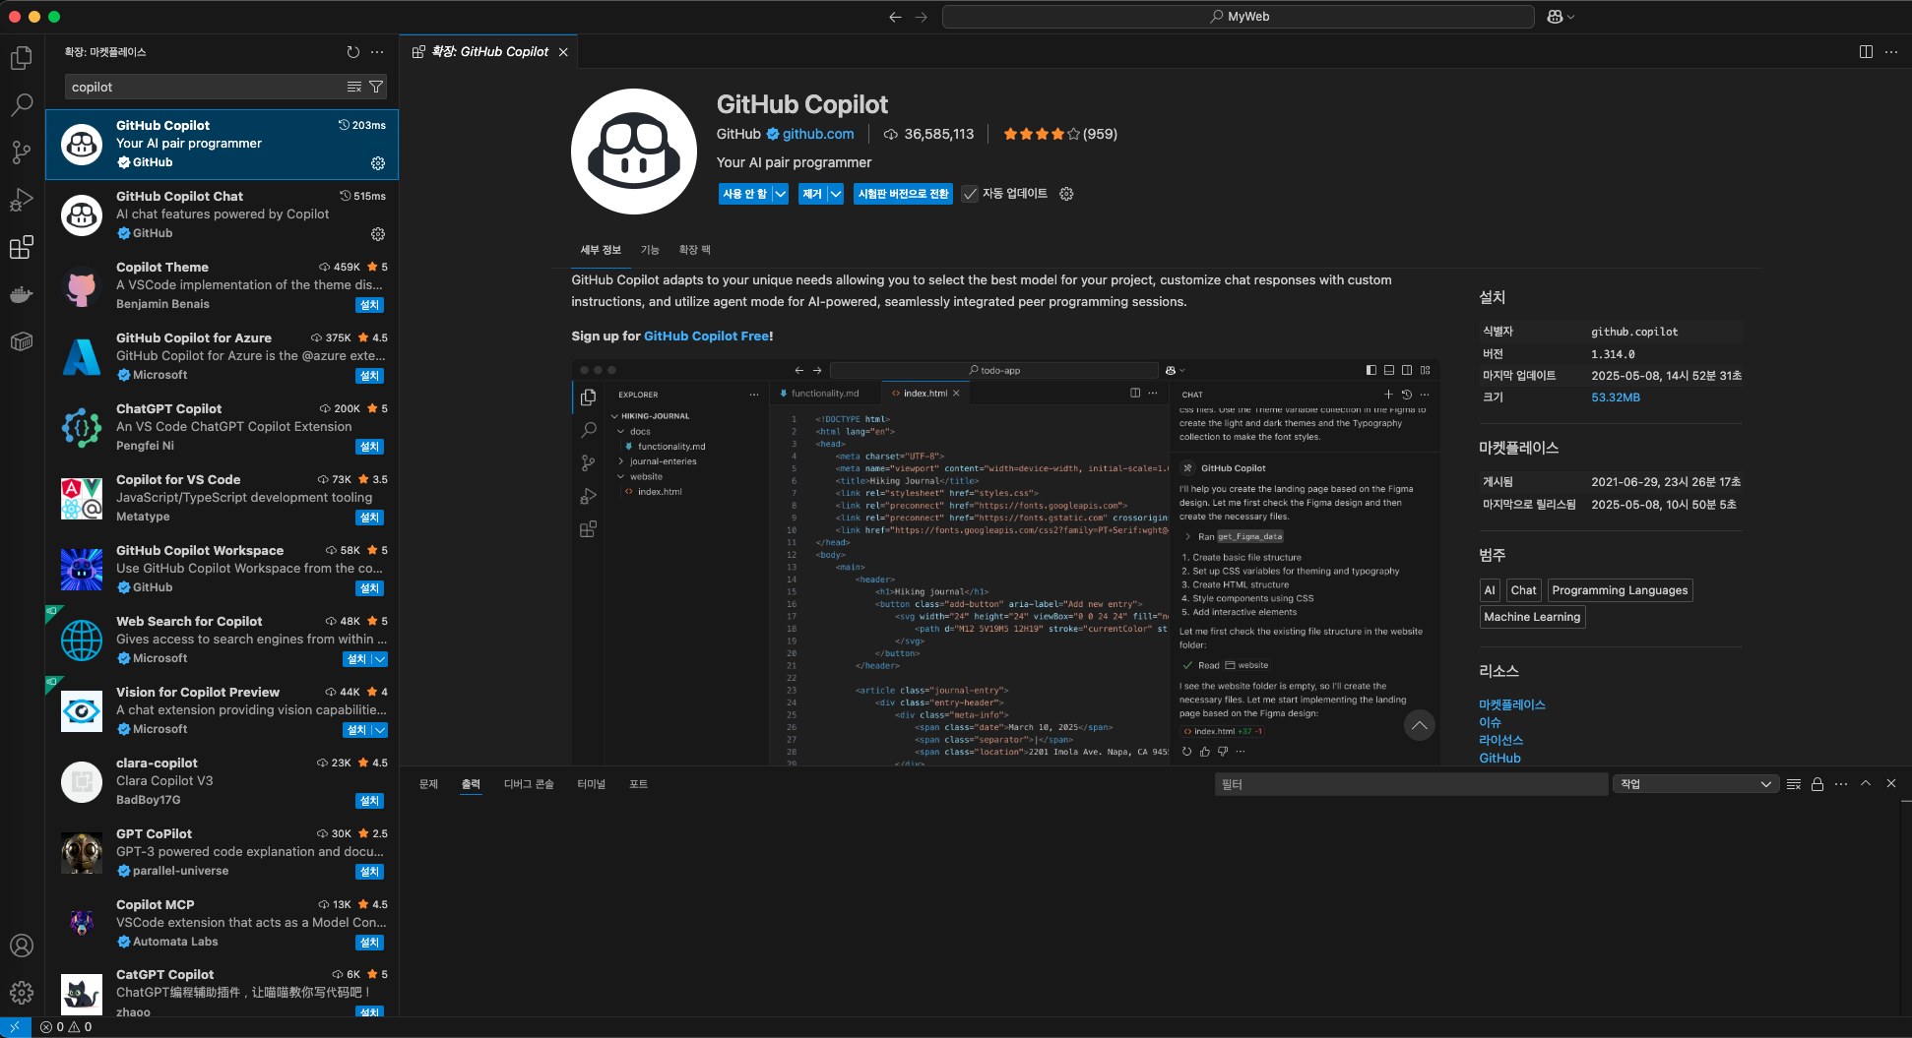Viewport: 1912px width, 1038px height.
Task: Select the Programming Languages category tag
Action: coord(1620,590)
